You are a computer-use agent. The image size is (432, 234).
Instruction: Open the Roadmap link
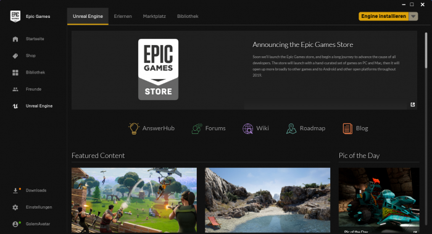point(312,128)
